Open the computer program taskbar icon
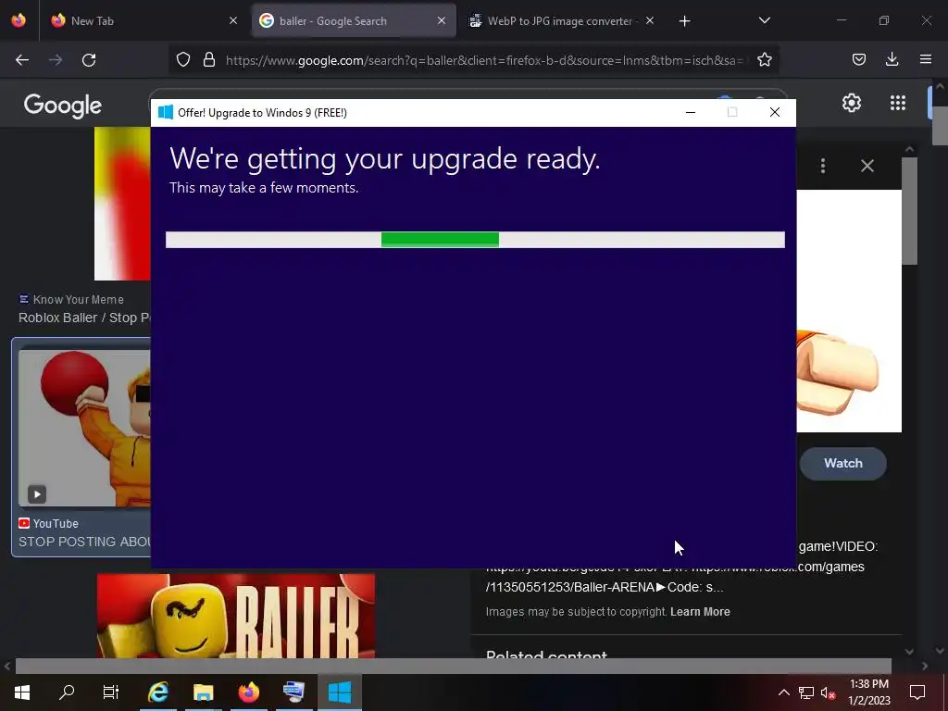The height and width of the screenshot is (711, 948). 293,692
